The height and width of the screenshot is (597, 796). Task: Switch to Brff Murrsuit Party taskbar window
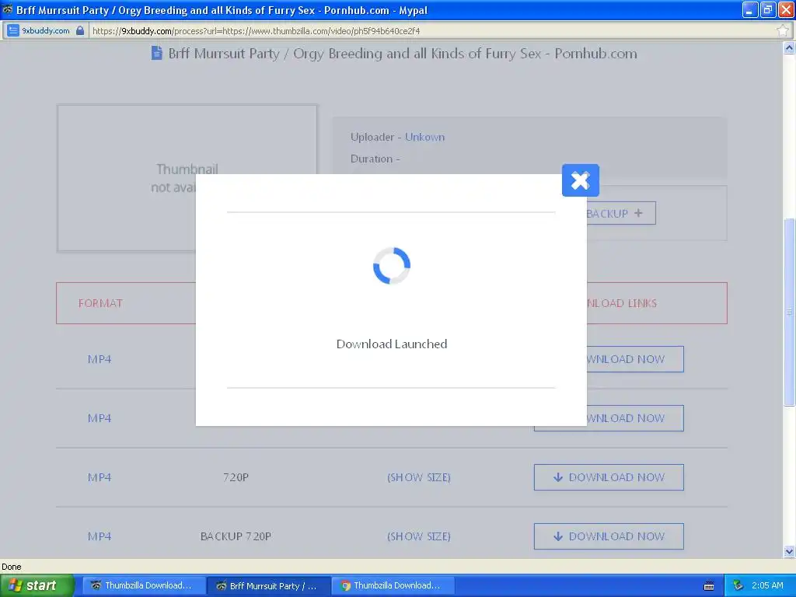(x=269, y=585)
